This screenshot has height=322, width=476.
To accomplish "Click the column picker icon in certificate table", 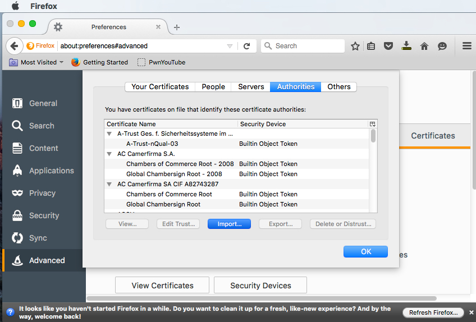I will pyautogui.click(x=373, y=124).
